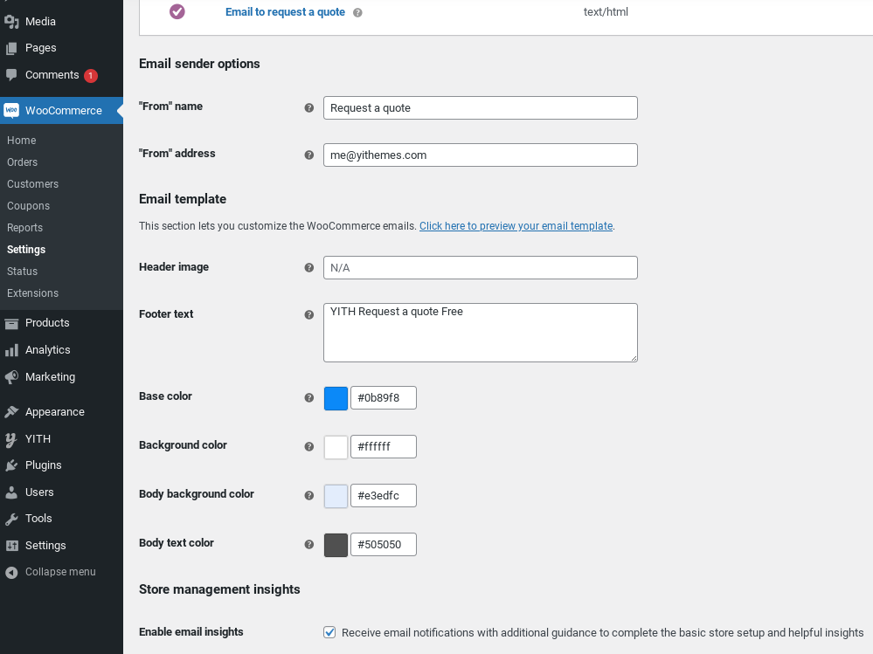Click here to preview your email template link
The image size is (873, 654).
pos(516,226)
